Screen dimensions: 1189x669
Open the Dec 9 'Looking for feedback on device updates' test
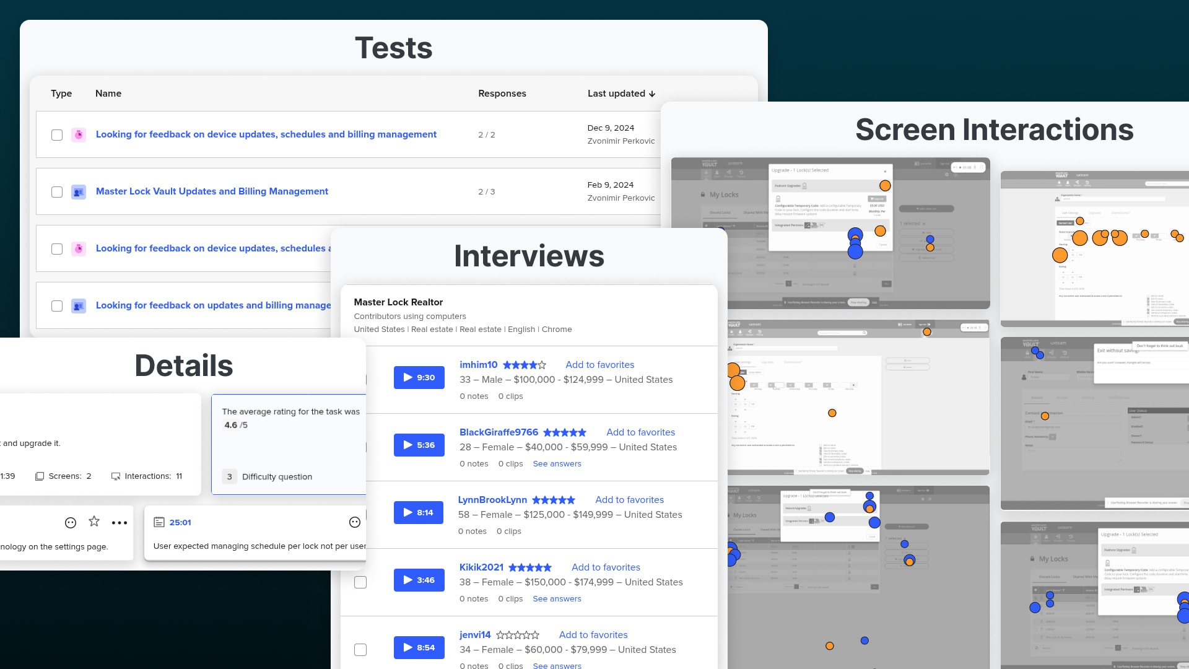coord(266,134)
